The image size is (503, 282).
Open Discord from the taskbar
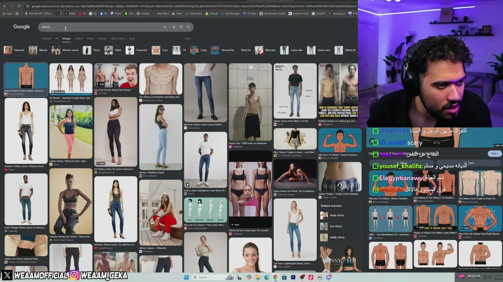click(329, 277)
